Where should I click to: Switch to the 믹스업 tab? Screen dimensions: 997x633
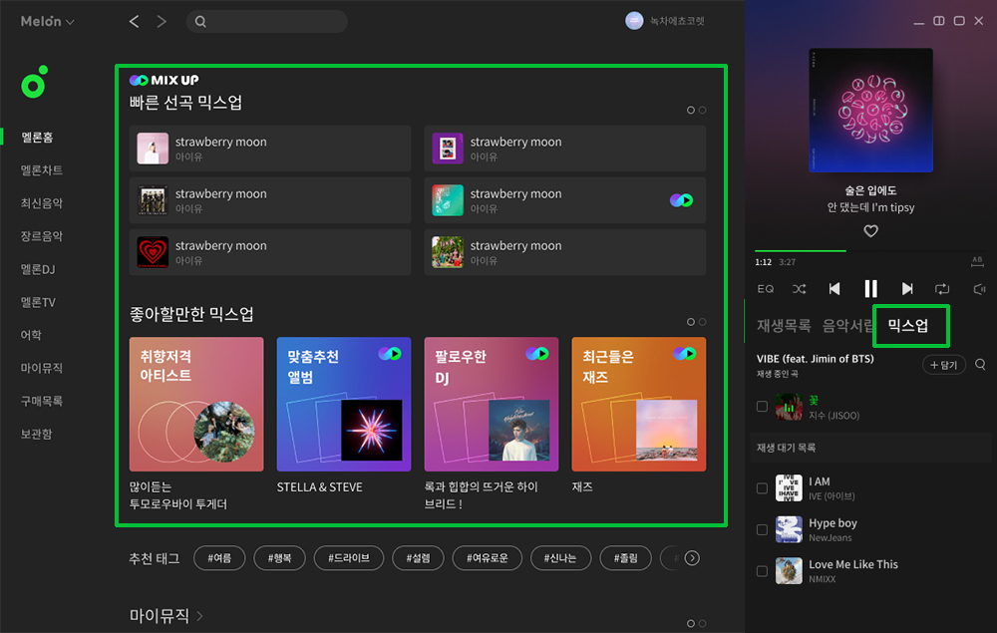908,326
